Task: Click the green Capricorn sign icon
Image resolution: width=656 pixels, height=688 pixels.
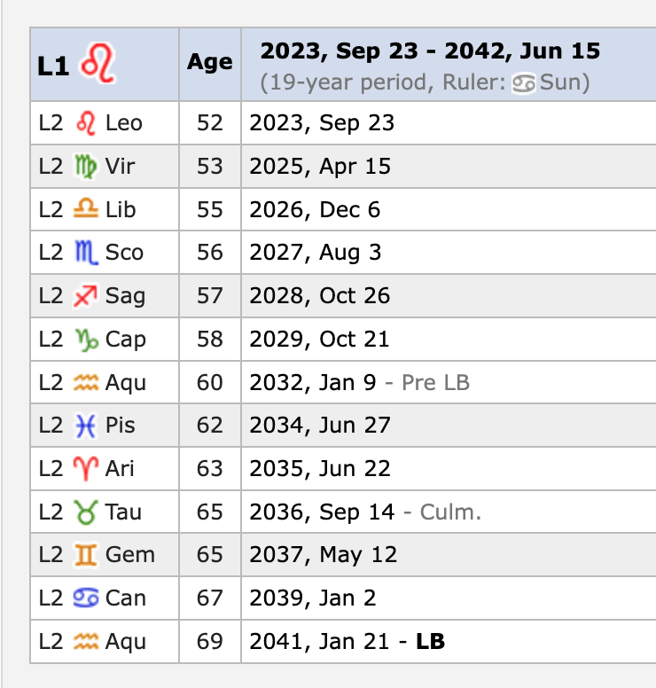Action: point(85,340)
